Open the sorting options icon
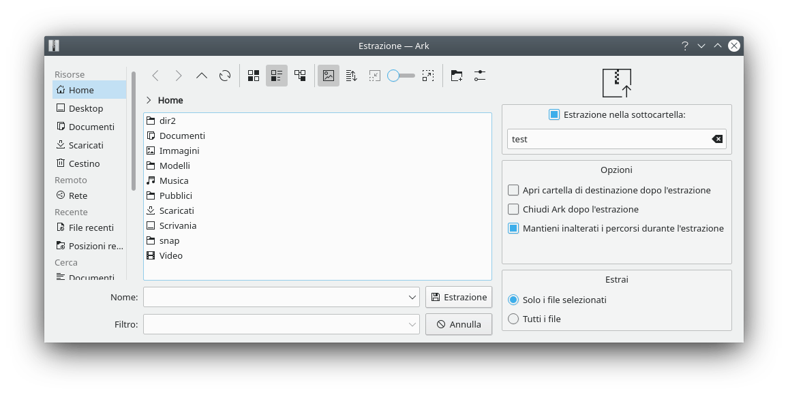The width and height of the screenshot is (788, 395). (x=352, y=76)
